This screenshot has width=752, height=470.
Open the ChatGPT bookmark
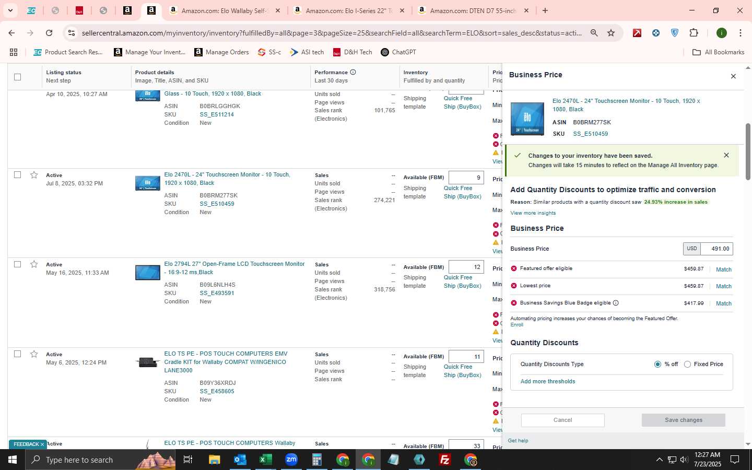pyautogui.click(x=398, y=52)
